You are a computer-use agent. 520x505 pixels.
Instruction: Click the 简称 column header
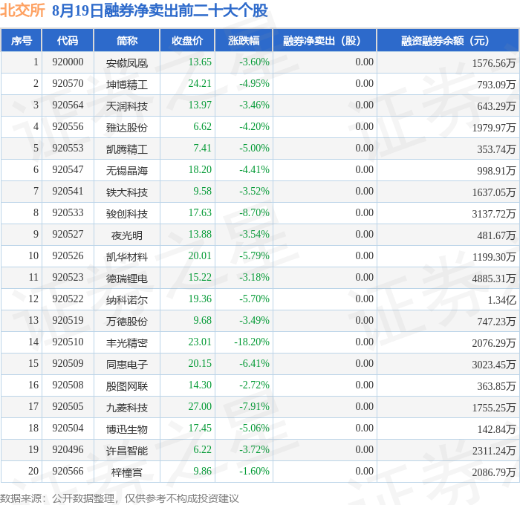[x=127, y=41]
